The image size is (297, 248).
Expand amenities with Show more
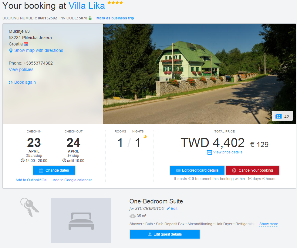pos(268,224)
